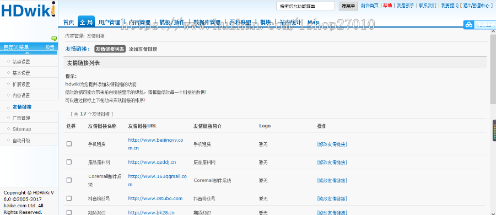
Task: Open the 用户管理 tab
Action: click(x=109, y=23)
